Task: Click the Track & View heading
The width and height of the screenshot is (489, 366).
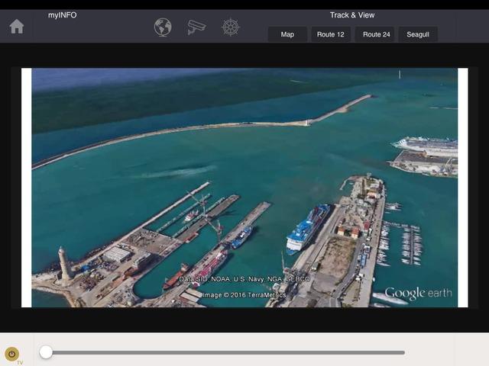Action: (x=352, y=14)
